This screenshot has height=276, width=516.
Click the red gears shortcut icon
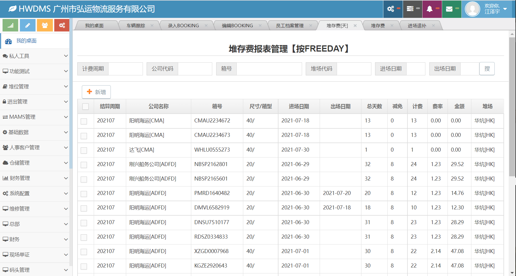click(62, 25)
